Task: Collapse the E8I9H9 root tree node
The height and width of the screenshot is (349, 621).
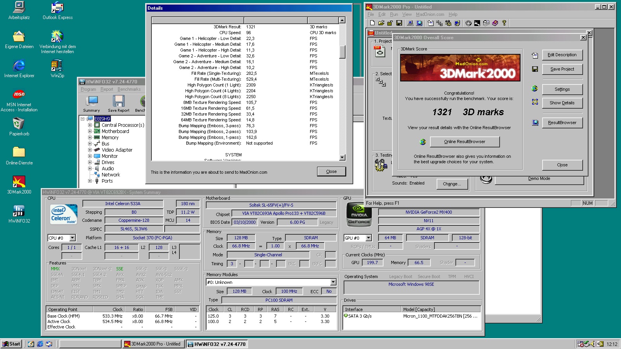Action: [x=83, y=119]
